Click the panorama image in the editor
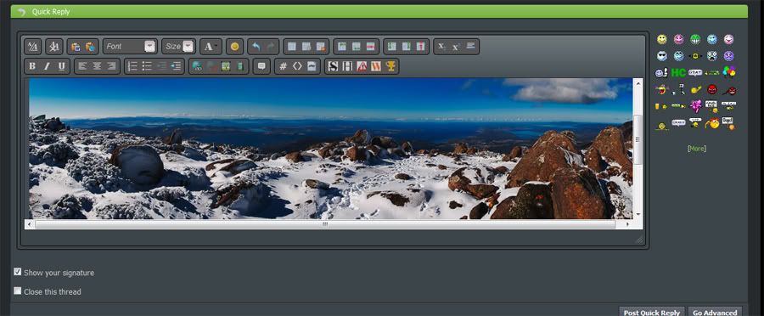Image resolution: width=764 pixels, height=316 pixels. pyautogui.click(x=331, y=149)
